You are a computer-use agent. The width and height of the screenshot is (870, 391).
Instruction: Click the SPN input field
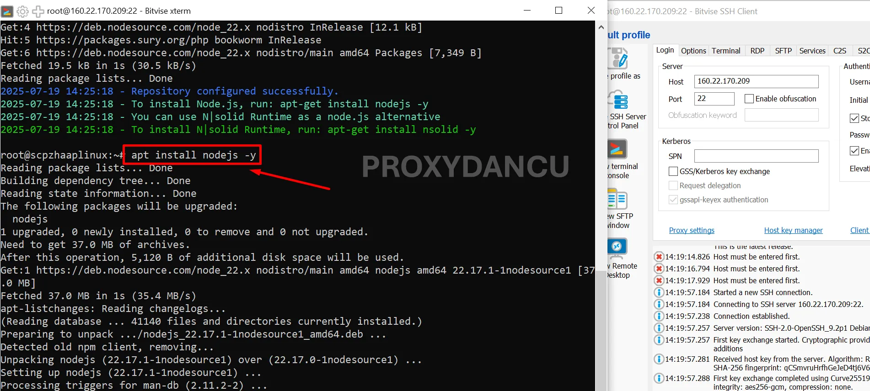point(756,156)
